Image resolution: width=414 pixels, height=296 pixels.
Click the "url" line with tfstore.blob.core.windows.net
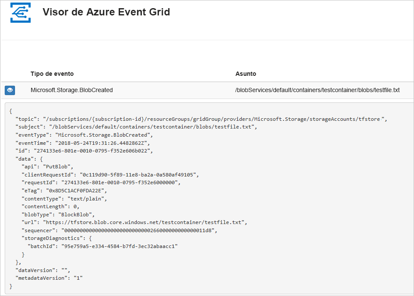coord(135,222)
